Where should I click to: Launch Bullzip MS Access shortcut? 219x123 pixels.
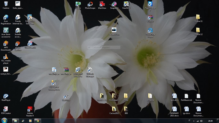point(78,72)
